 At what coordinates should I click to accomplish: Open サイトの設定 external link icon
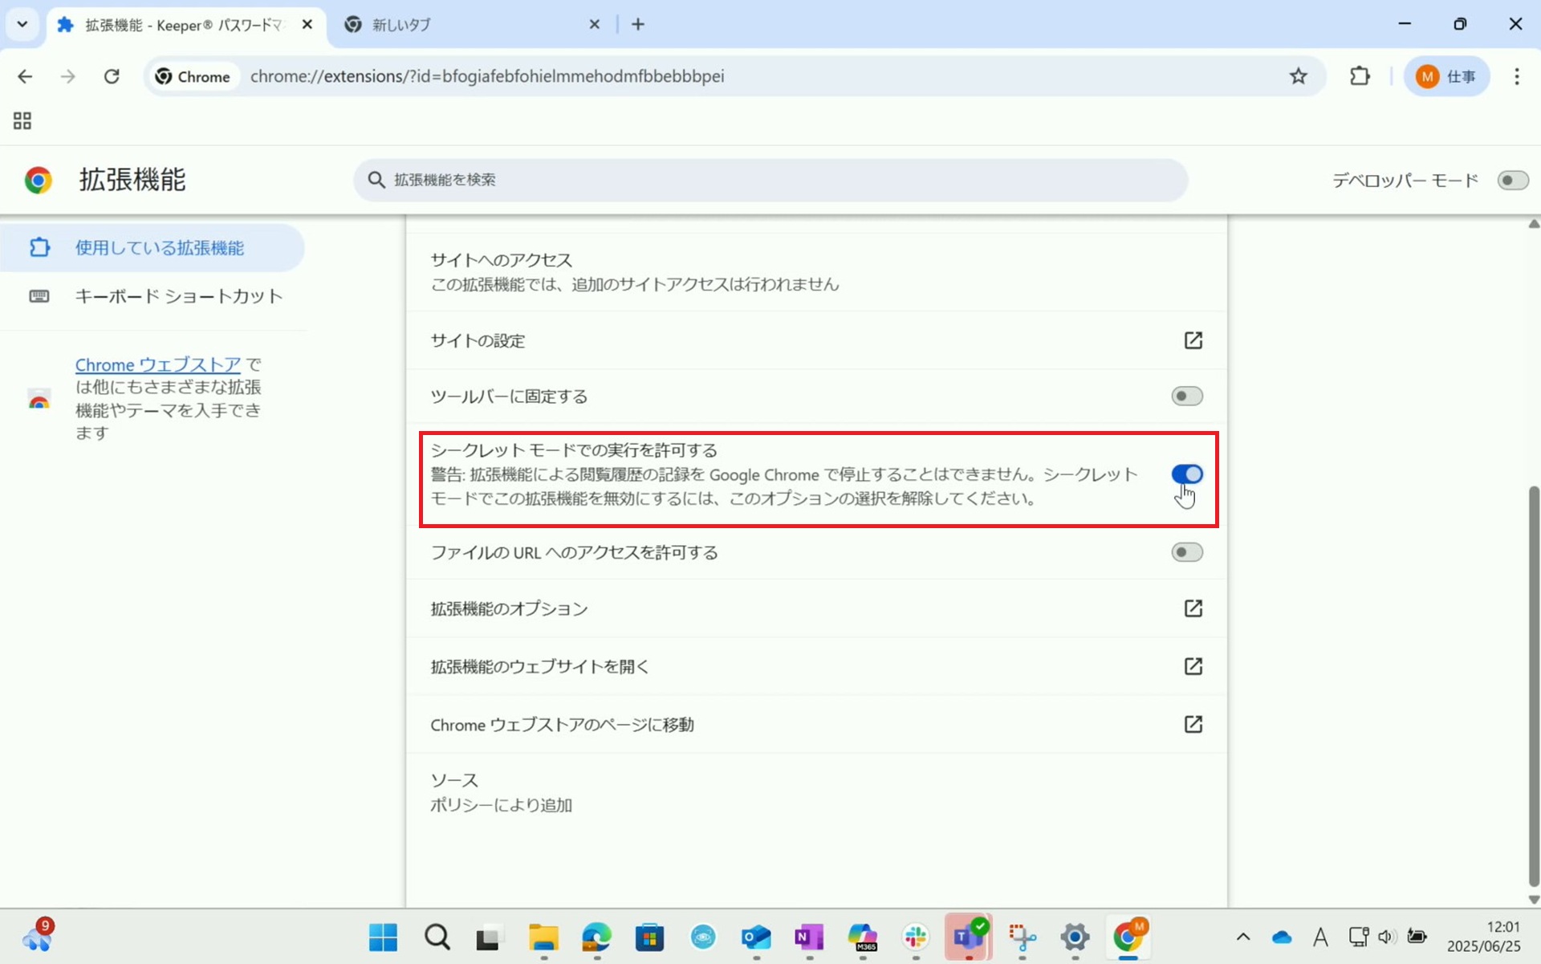(x=1193, y=340)
